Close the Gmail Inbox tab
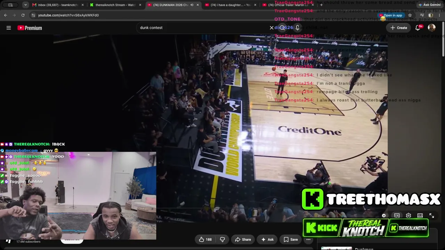 tap(83, 5)
